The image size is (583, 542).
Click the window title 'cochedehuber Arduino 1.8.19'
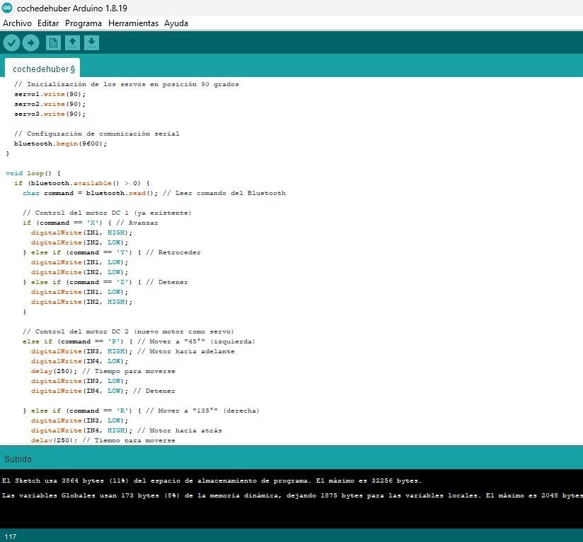click(x=72, y=8)
